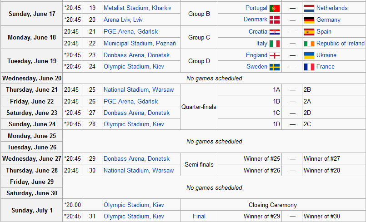
Task: Click the Quarter-finals table cell
Action: point(199,107)
